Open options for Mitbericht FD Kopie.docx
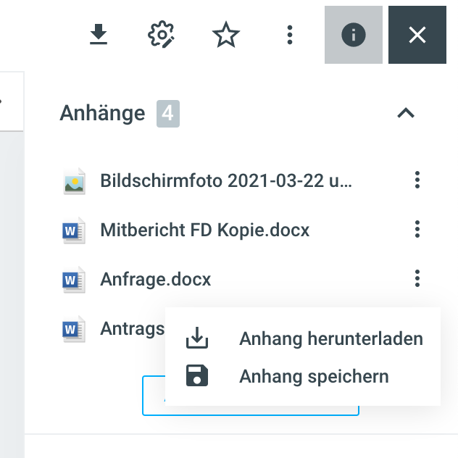 pos(417,230)
